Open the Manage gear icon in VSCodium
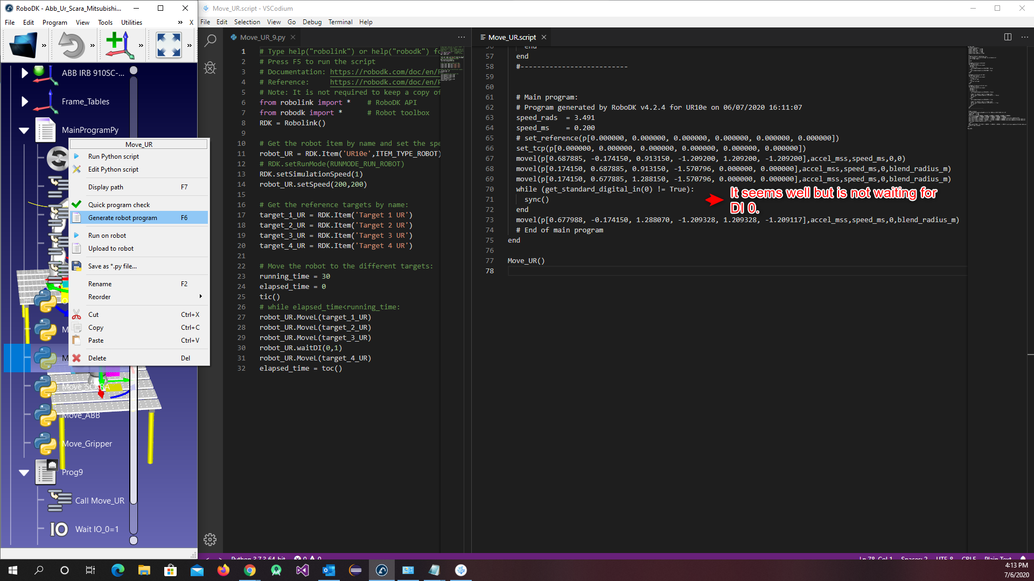 (x=210, y=539)
